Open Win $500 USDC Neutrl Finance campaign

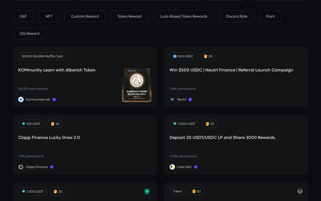pyautogui.click(x=231, y=70)
